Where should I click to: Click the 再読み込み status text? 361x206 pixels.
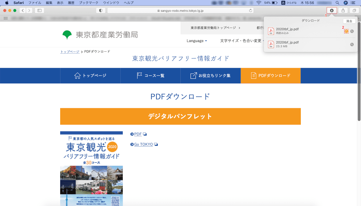(x=282, y=33)
